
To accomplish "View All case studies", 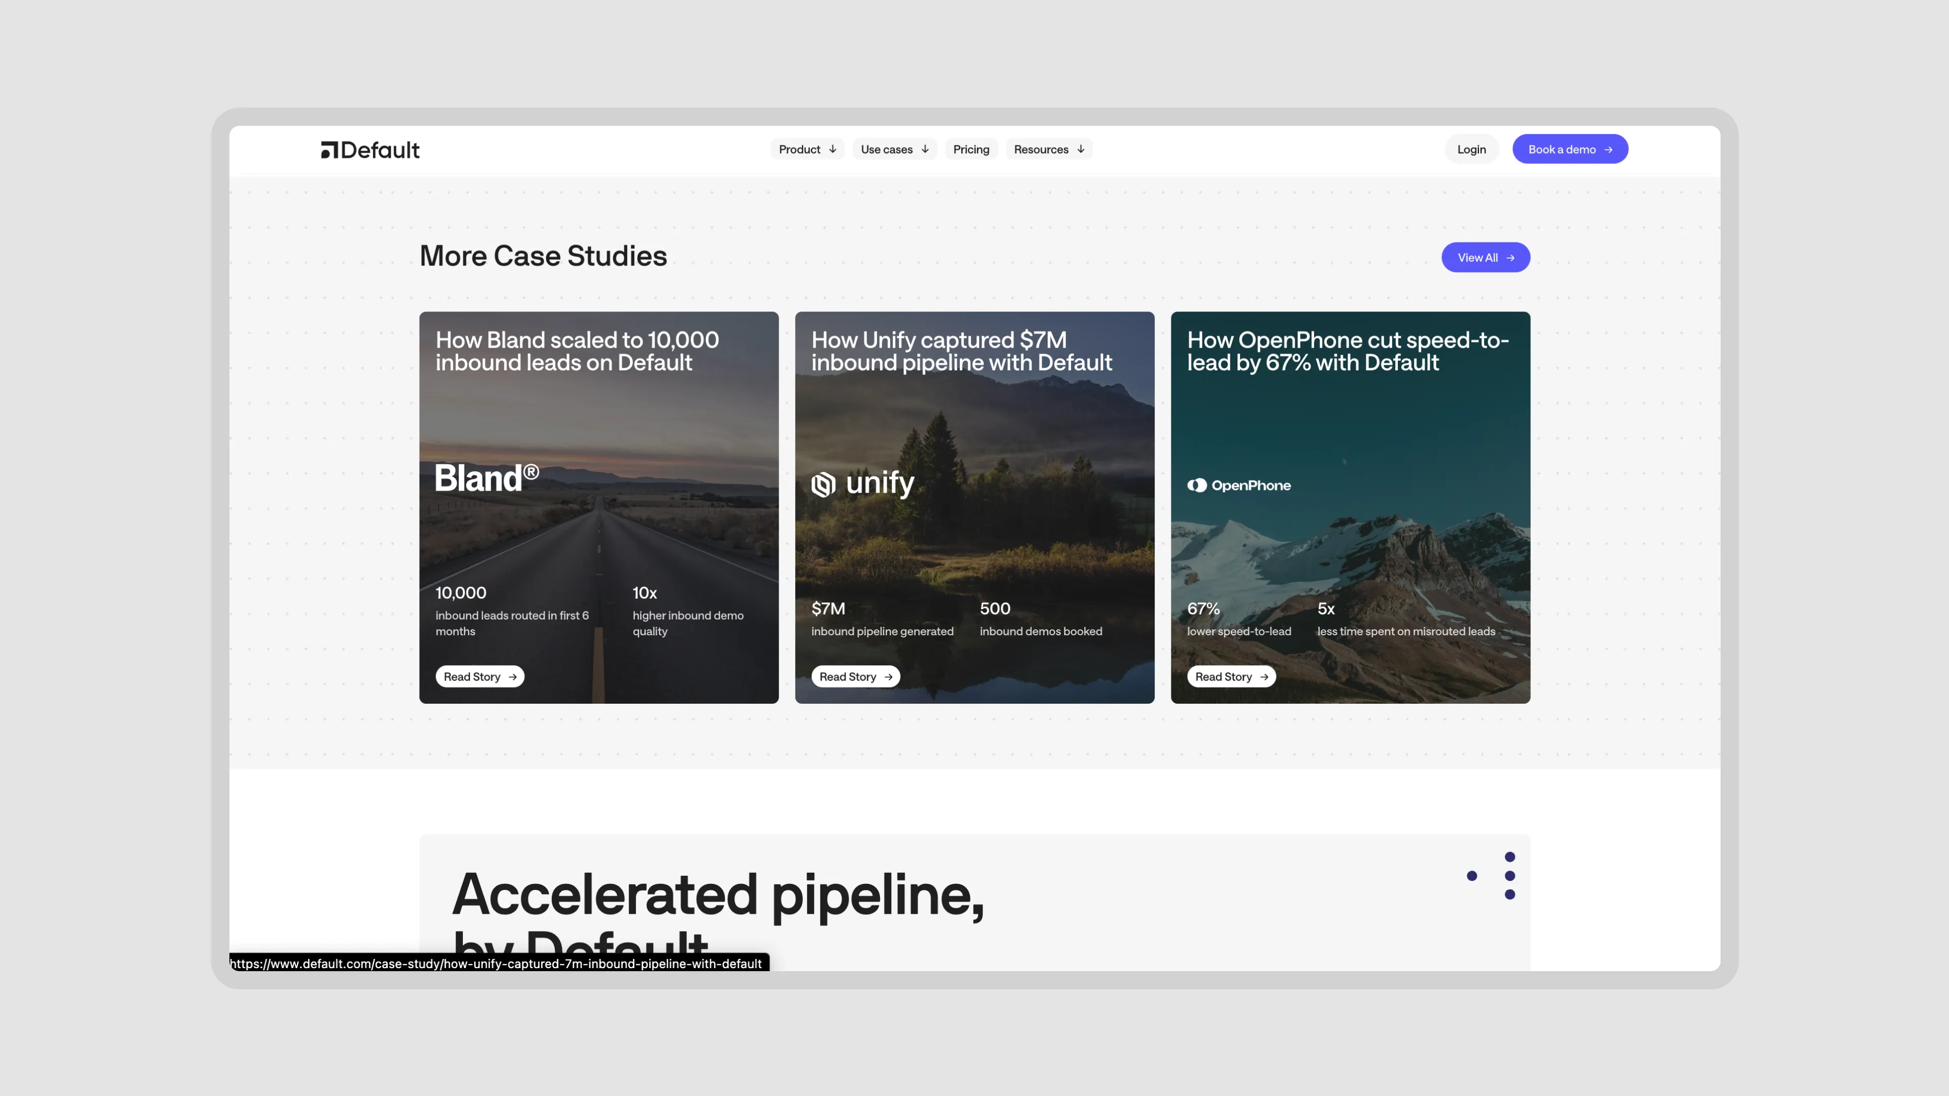I will 1485,258.
